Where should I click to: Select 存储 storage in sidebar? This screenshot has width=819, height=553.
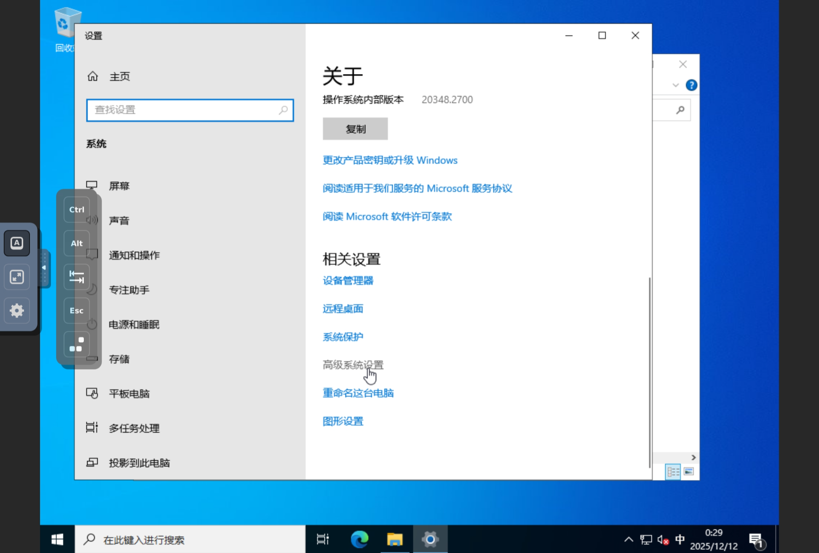[x=119, y=359]
